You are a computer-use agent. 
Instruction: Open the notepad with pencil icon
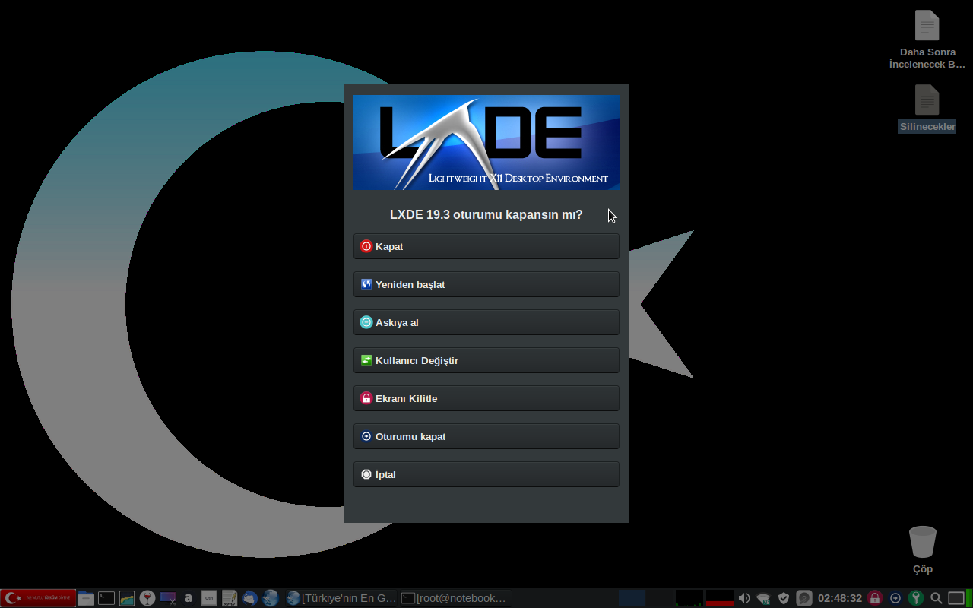(x=230, y=598)
